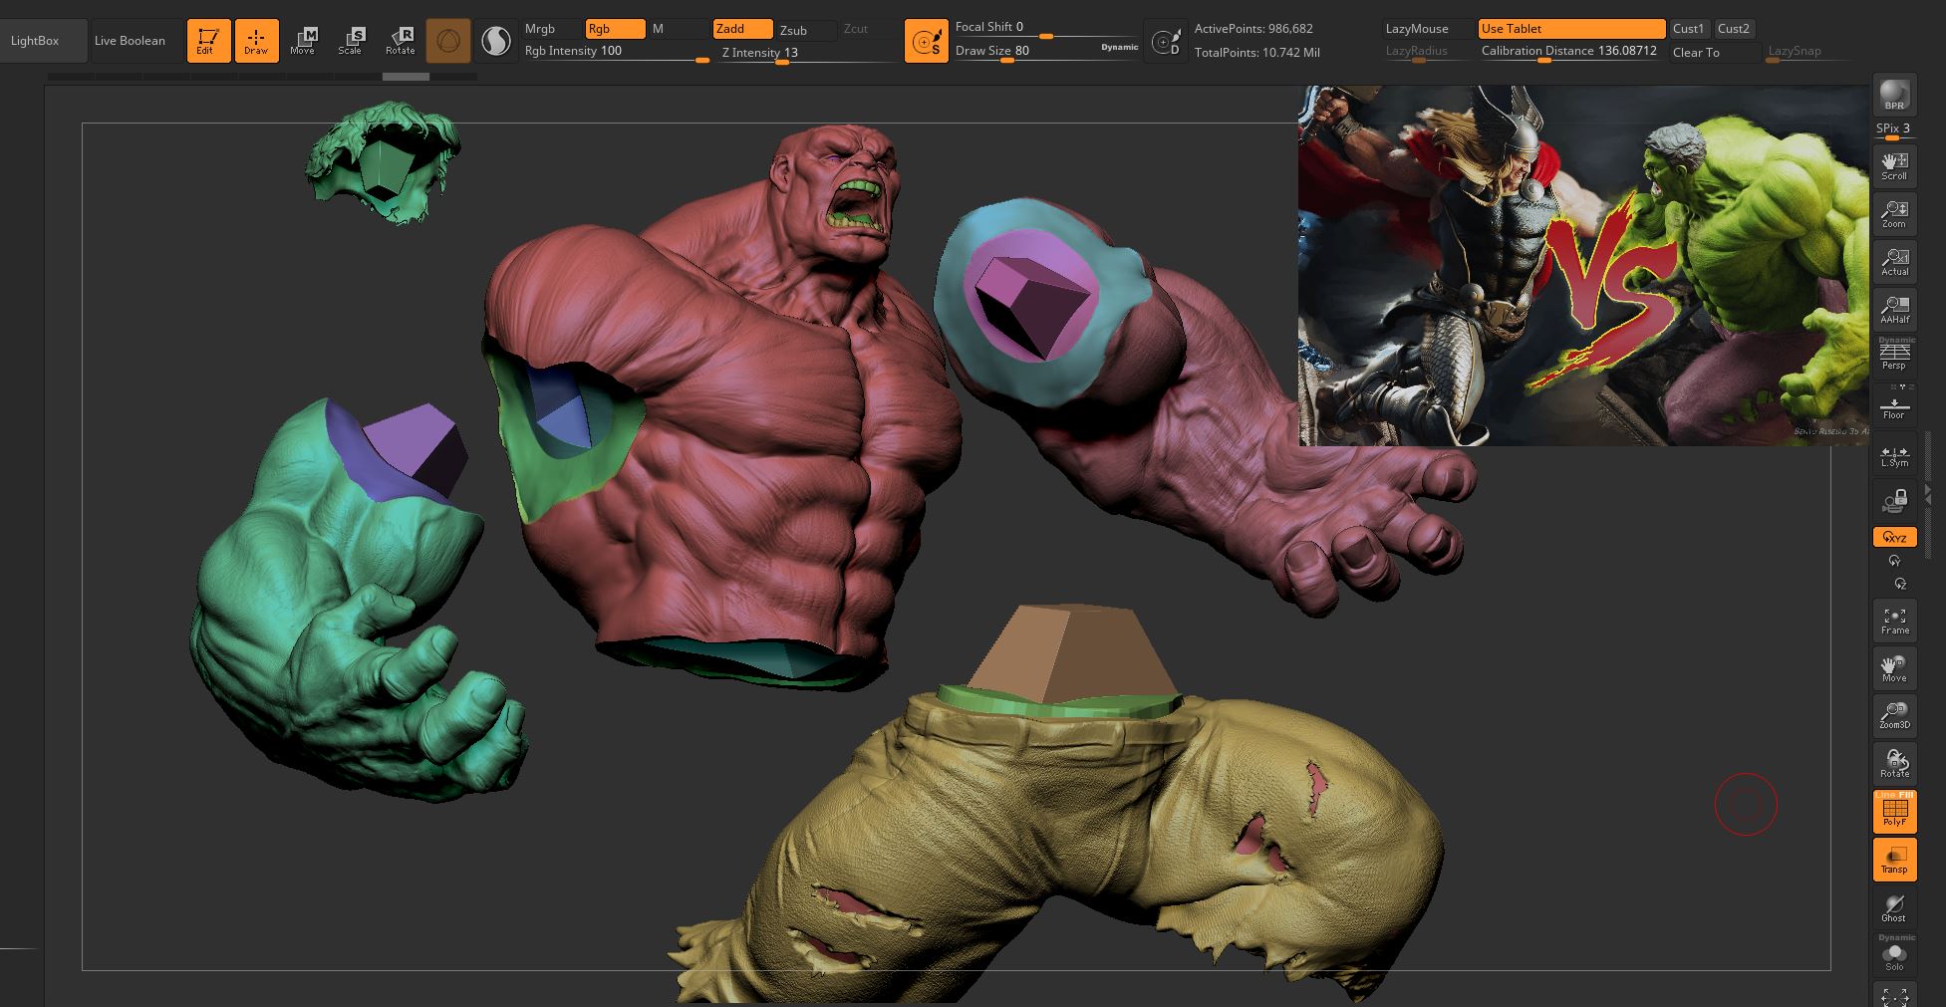Select the Zoom canvas tool

(x=1894, y=212)
